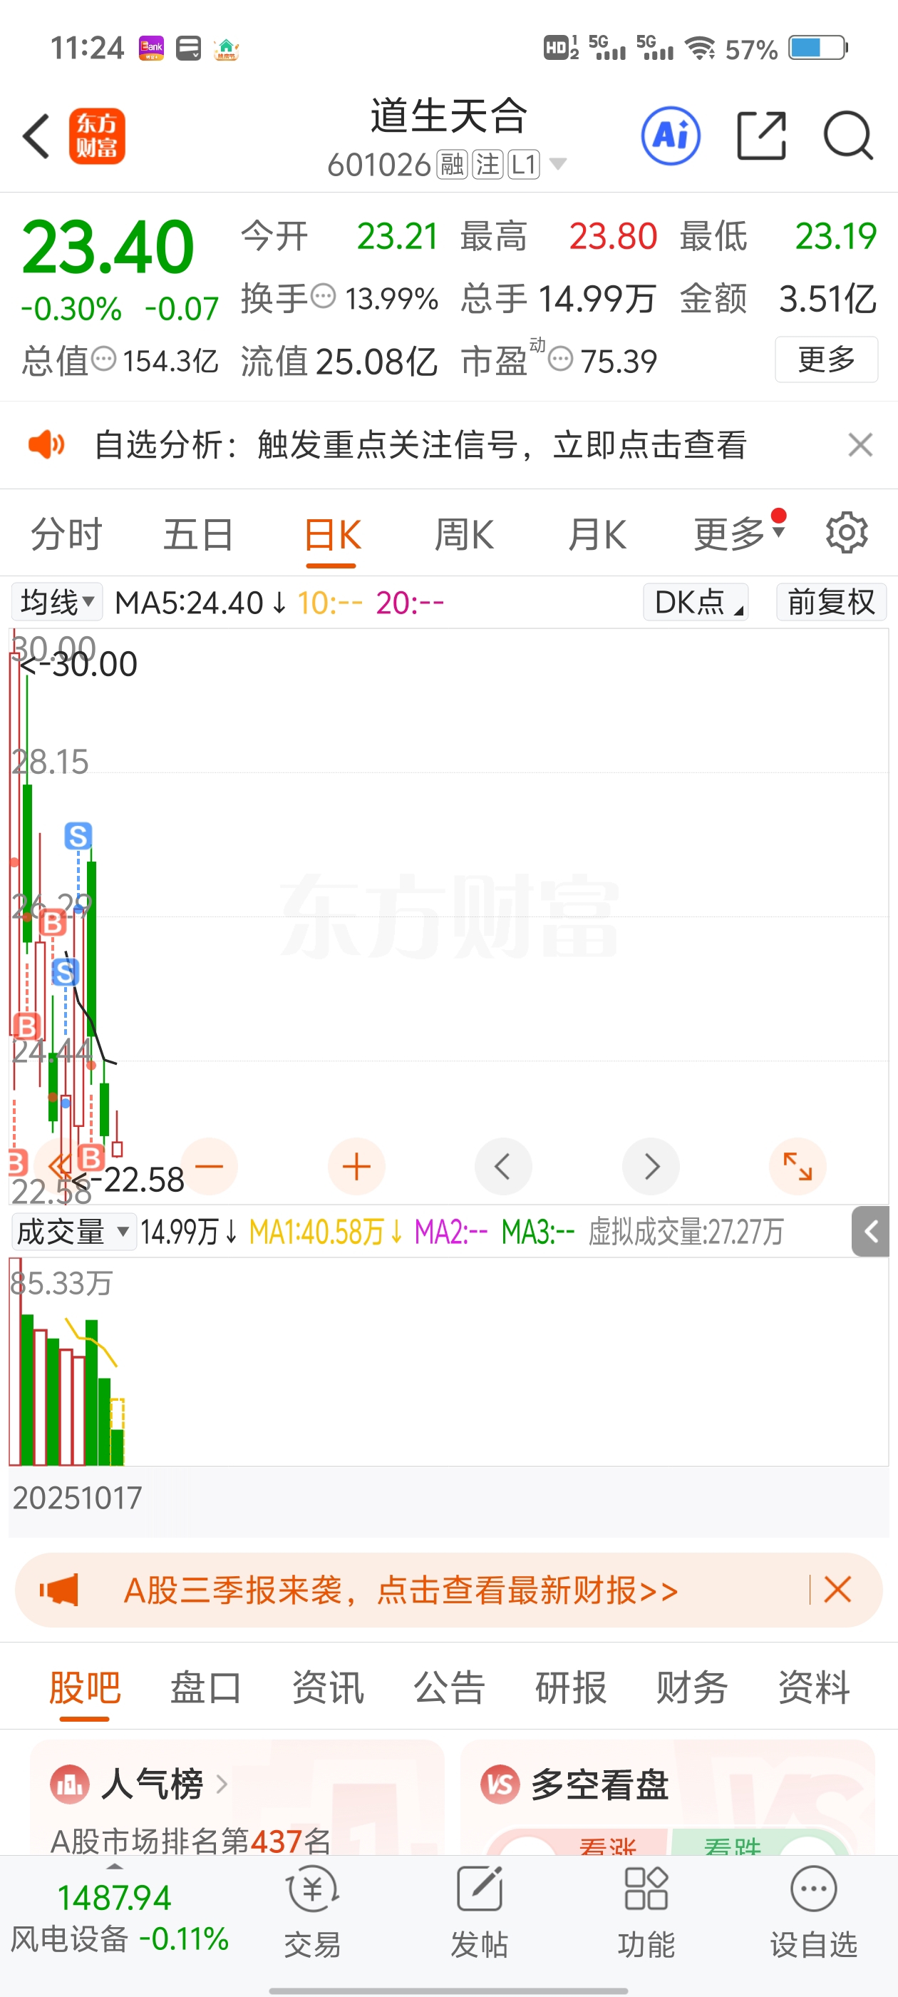Viewport: 898px width, 1997px height.
Task: Tap the Bank app notification icon
Action: (151, 48)
